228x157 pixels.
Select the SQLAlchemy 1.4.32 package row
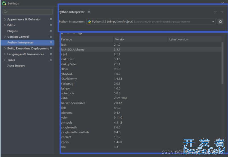pos(141,79)
